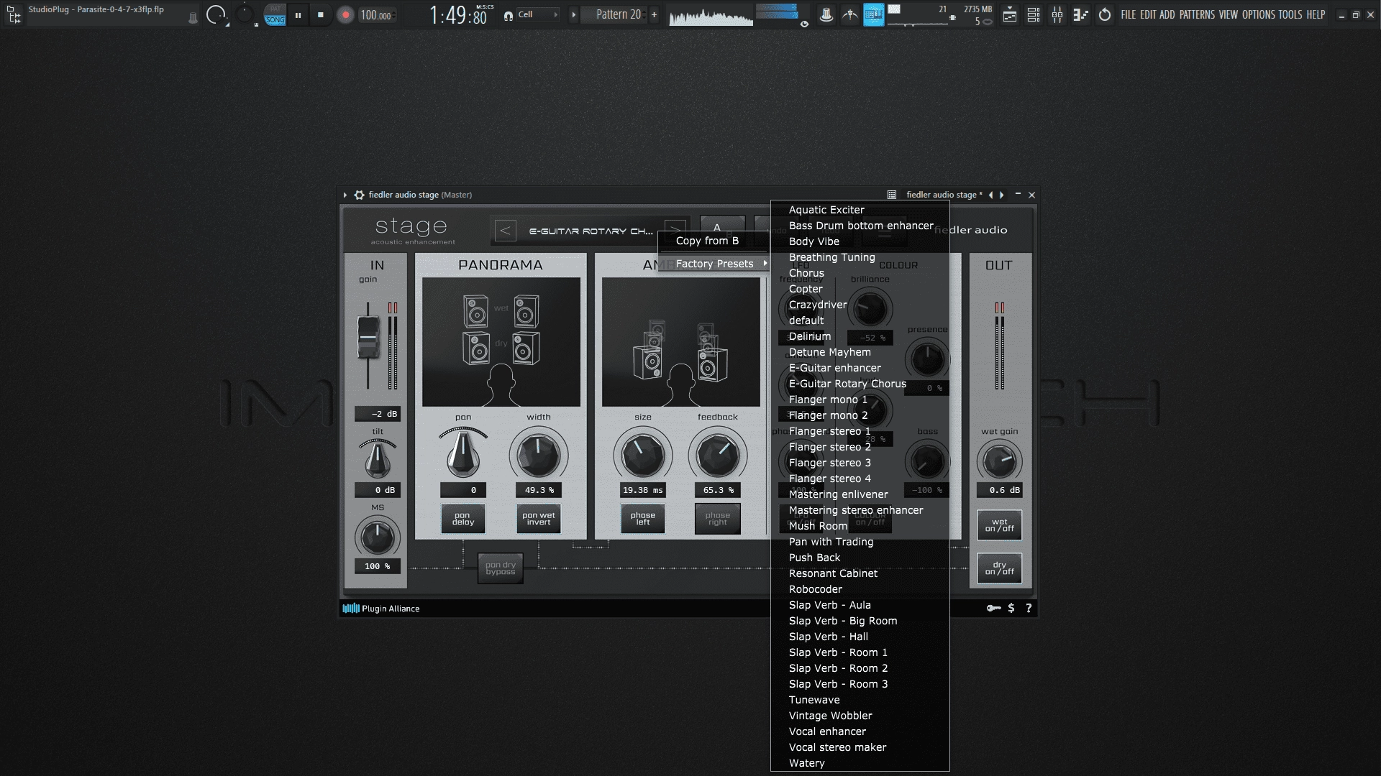Click the MS knob
Screen dimensions: 1381x776
[x=377, y=537]
